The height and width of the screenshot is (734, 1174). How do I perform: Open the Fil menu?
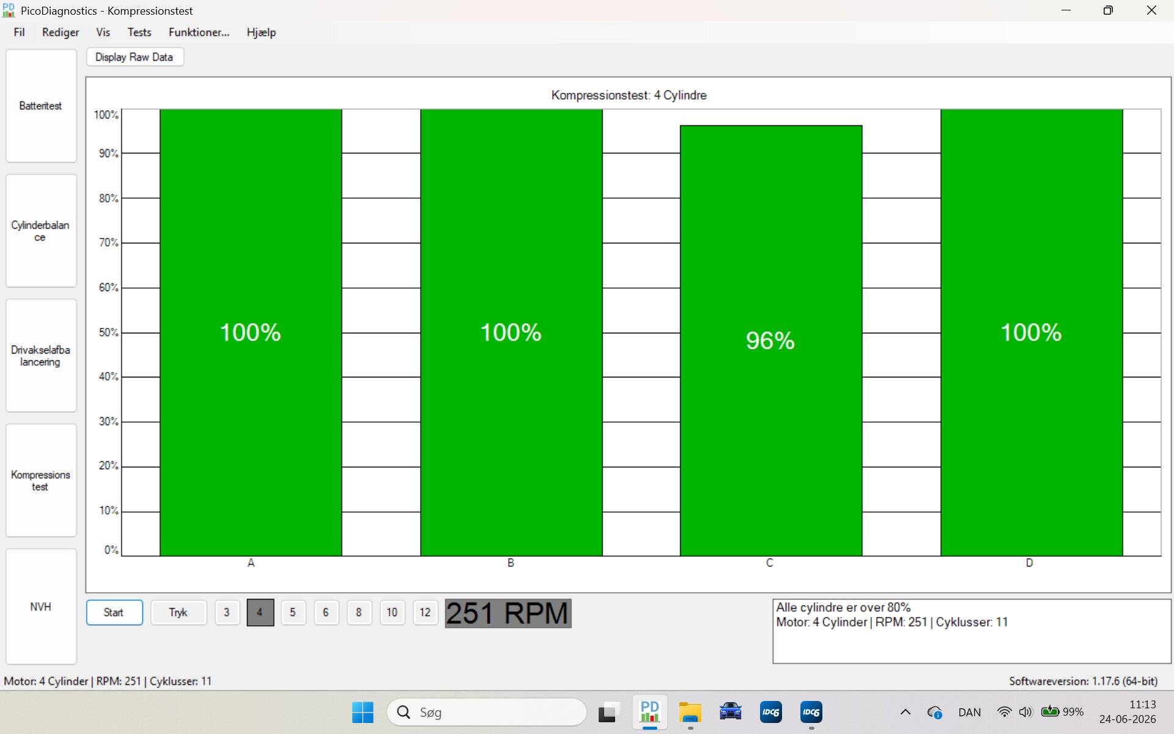[x=19, y=32]
